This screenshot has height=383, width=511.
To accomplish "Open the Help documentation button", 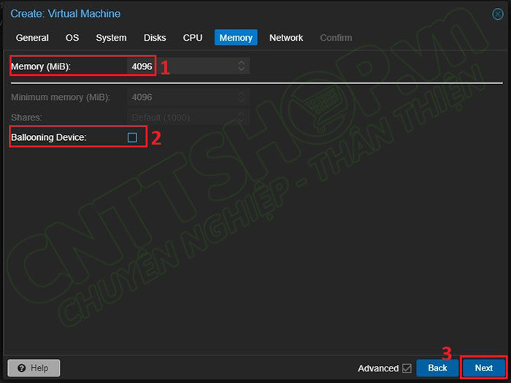I will pos(34,368).
